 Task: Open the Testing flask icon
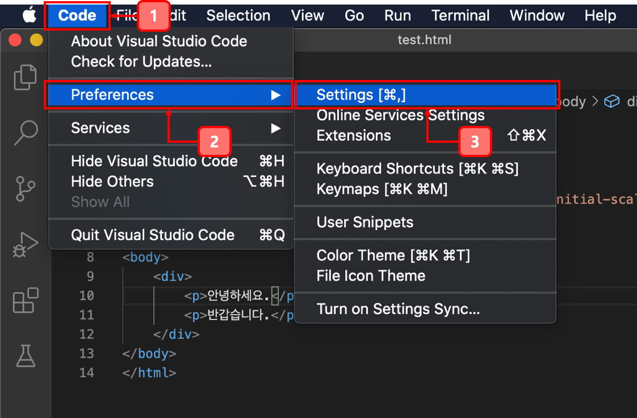coord(26,356)
